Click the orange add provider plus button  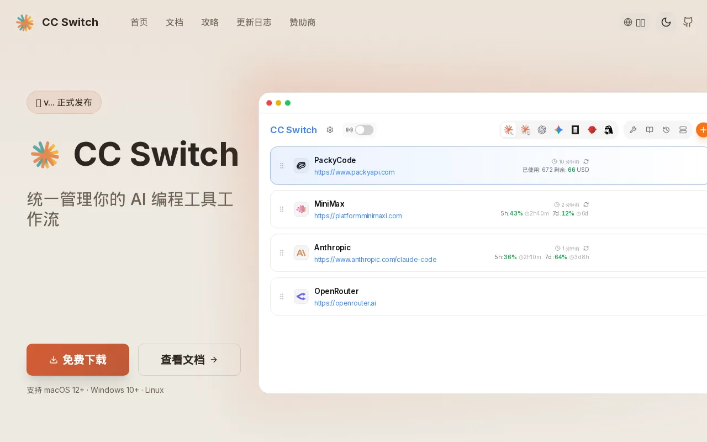click(702, 130)
